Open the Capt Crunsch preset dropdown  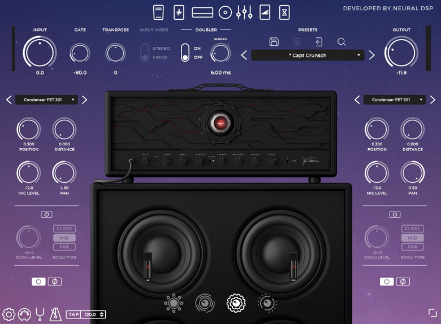308,55
